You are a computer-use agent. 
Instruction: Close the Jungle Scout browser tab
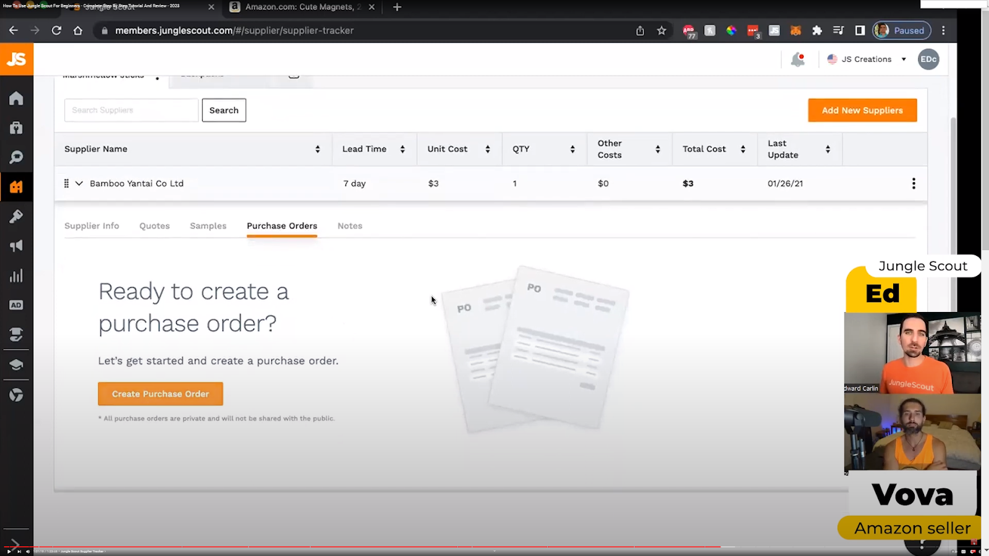(x=211, y=7)
